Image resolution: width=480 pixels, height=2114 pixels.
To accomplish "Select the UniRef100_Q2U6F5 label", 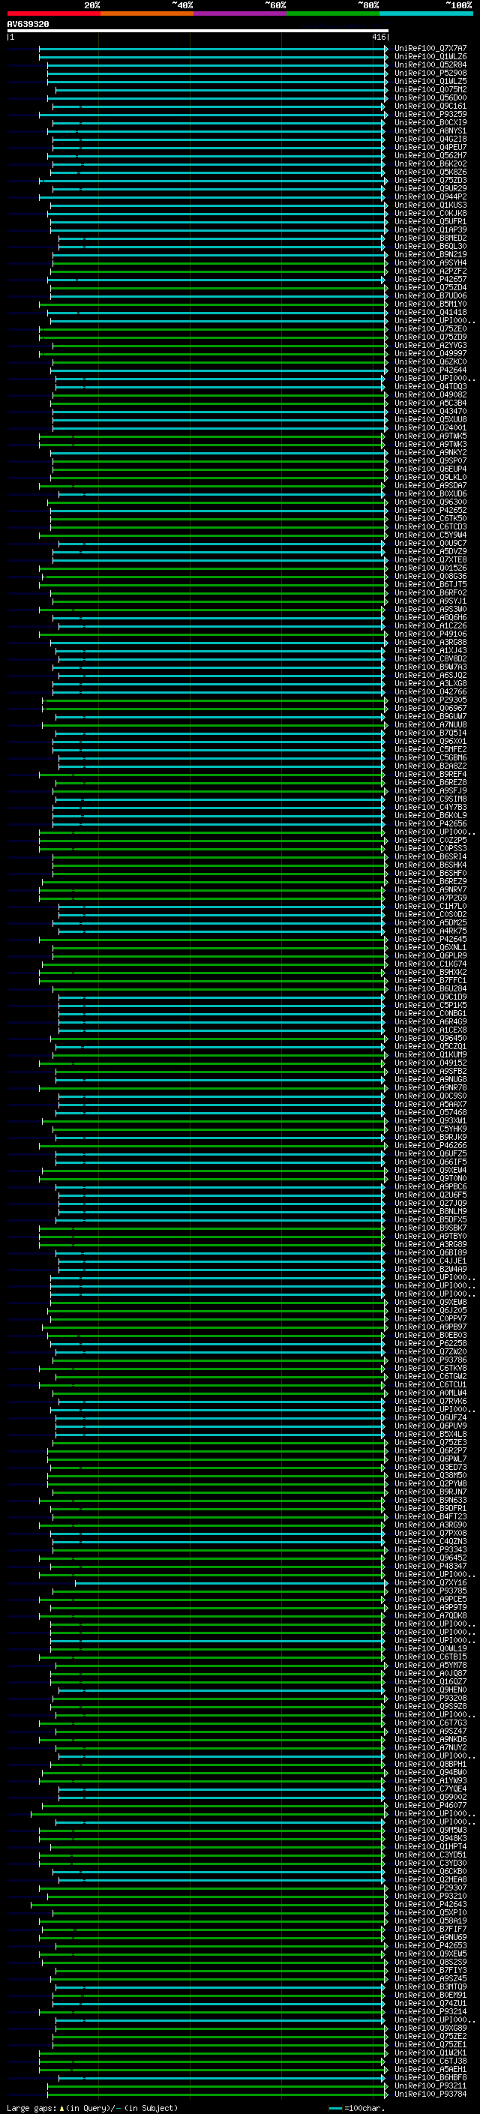I will pyautogui.click(x=430, y=1195).
